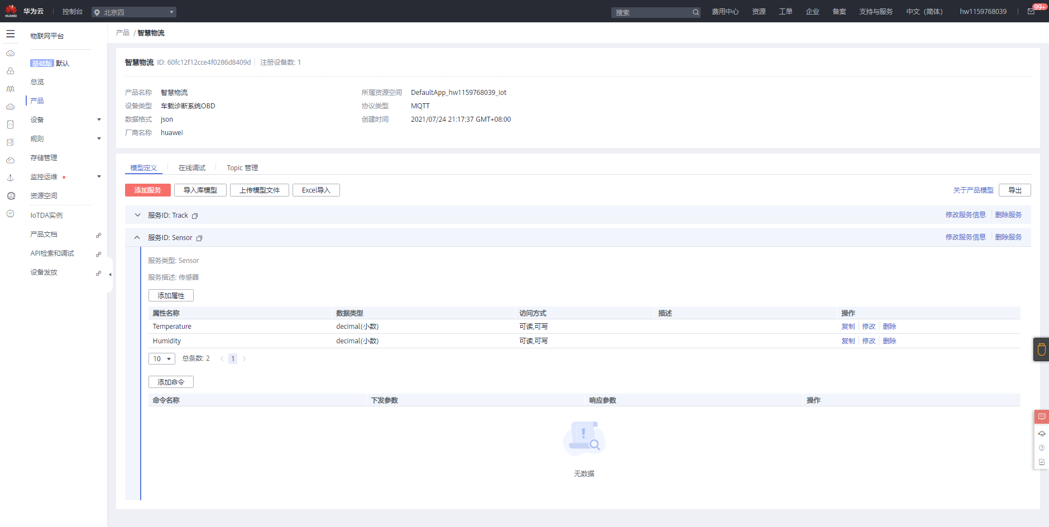The height and width of the screenshot is (527, 1049).
Task: Click the survey edit icon at right
Action: pos(1042,462)
